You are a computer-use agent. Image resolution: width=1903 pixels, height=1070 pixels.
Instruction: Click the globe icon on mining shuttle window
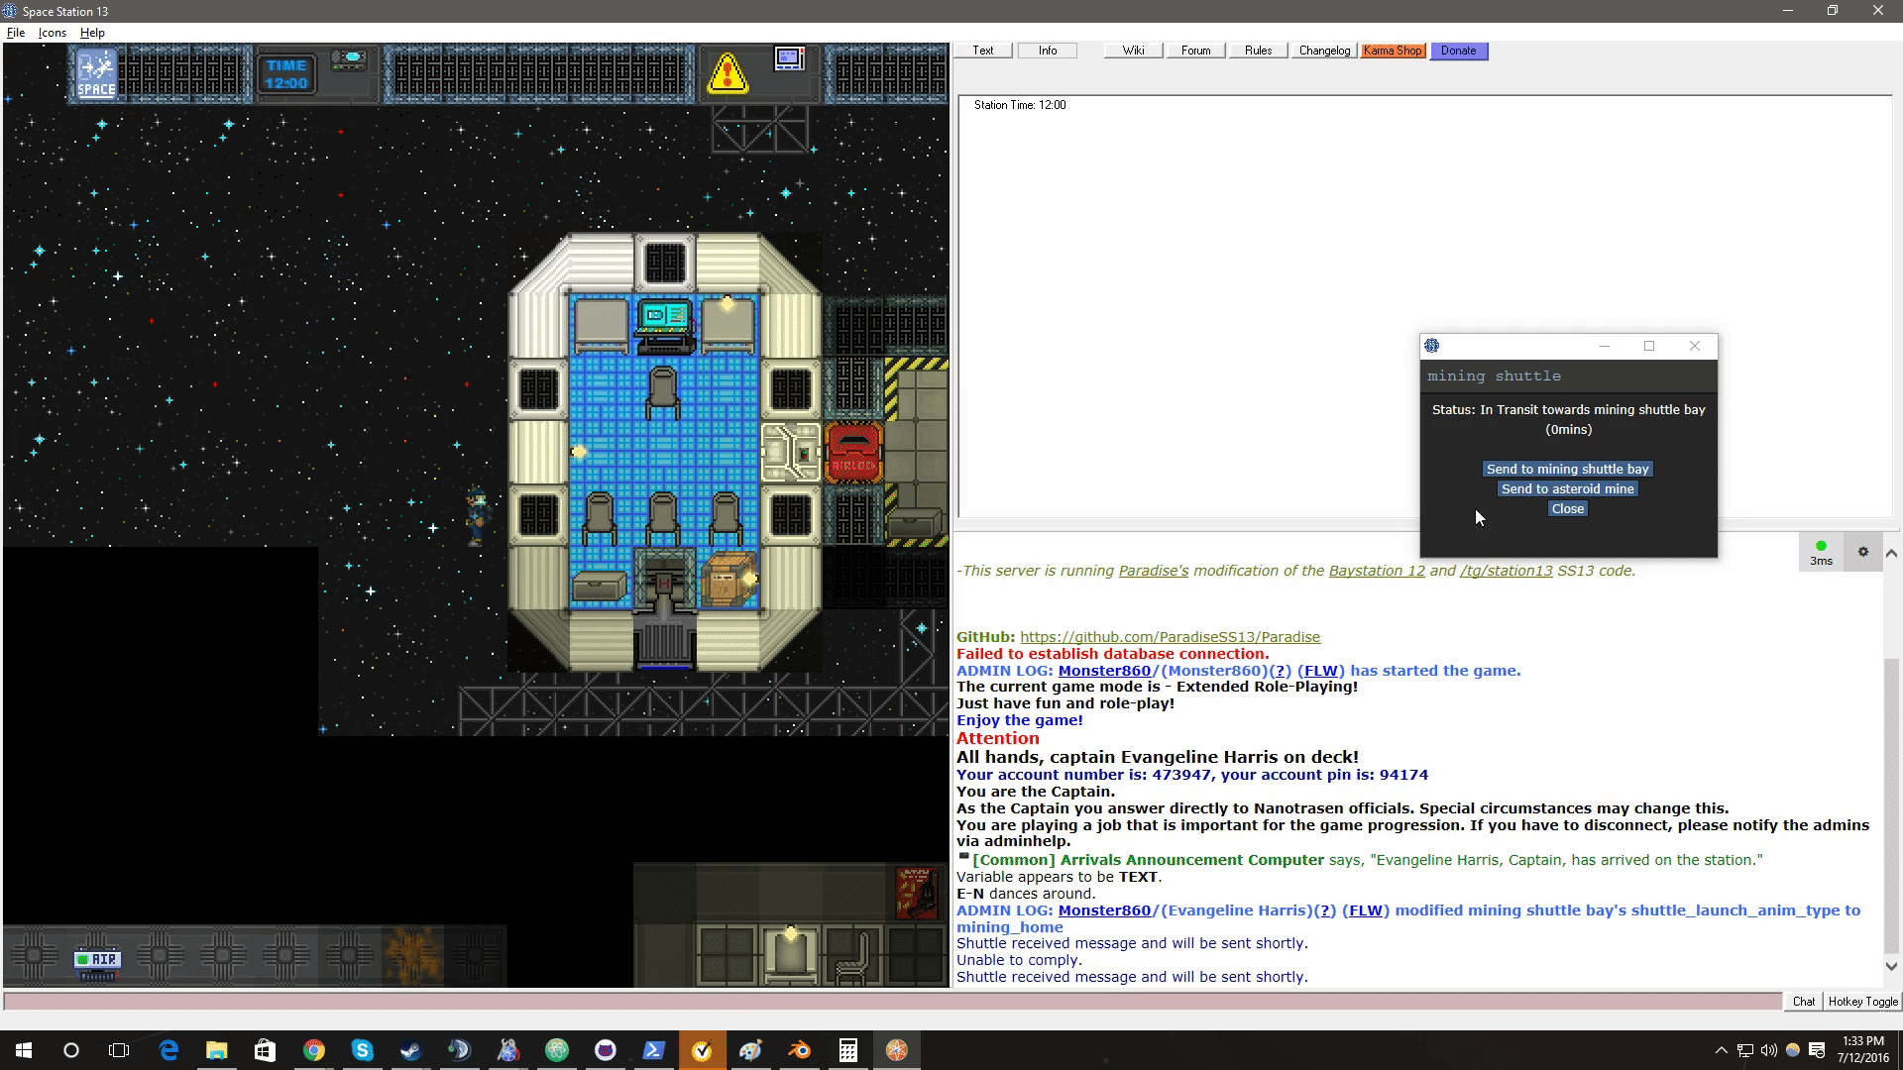tap(1430, 345)
